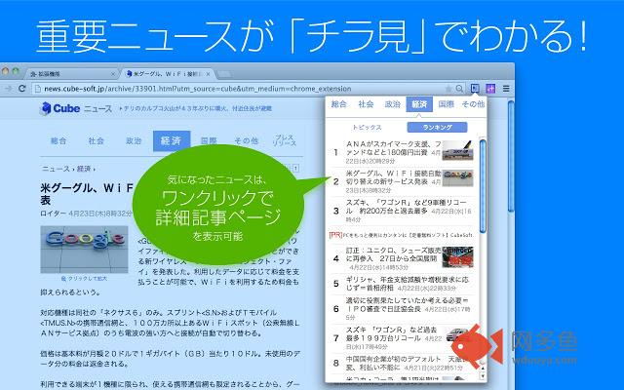Open プレスリリース in the page navigation
Screen dimensions: 624x390
[x=285, y=140]
